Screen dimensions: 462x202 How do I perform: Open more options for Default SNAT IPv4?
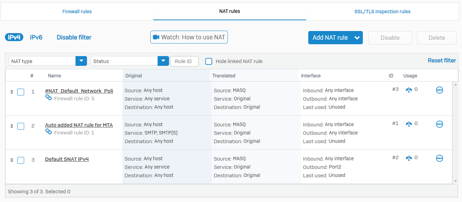coord(439,158)
